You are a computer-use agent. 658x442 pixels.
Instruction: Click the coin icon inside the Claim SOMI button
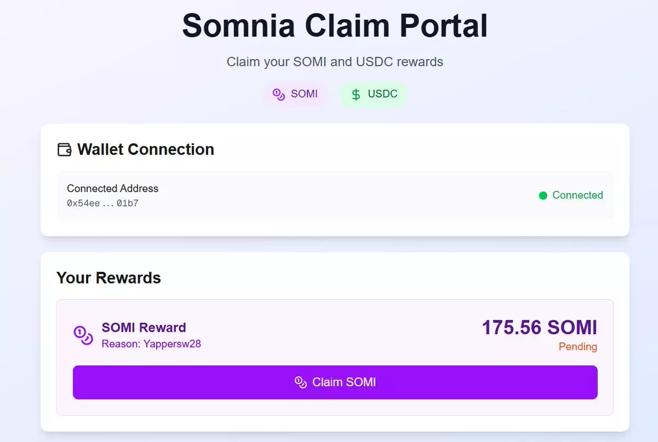click(x=300, y=382)
